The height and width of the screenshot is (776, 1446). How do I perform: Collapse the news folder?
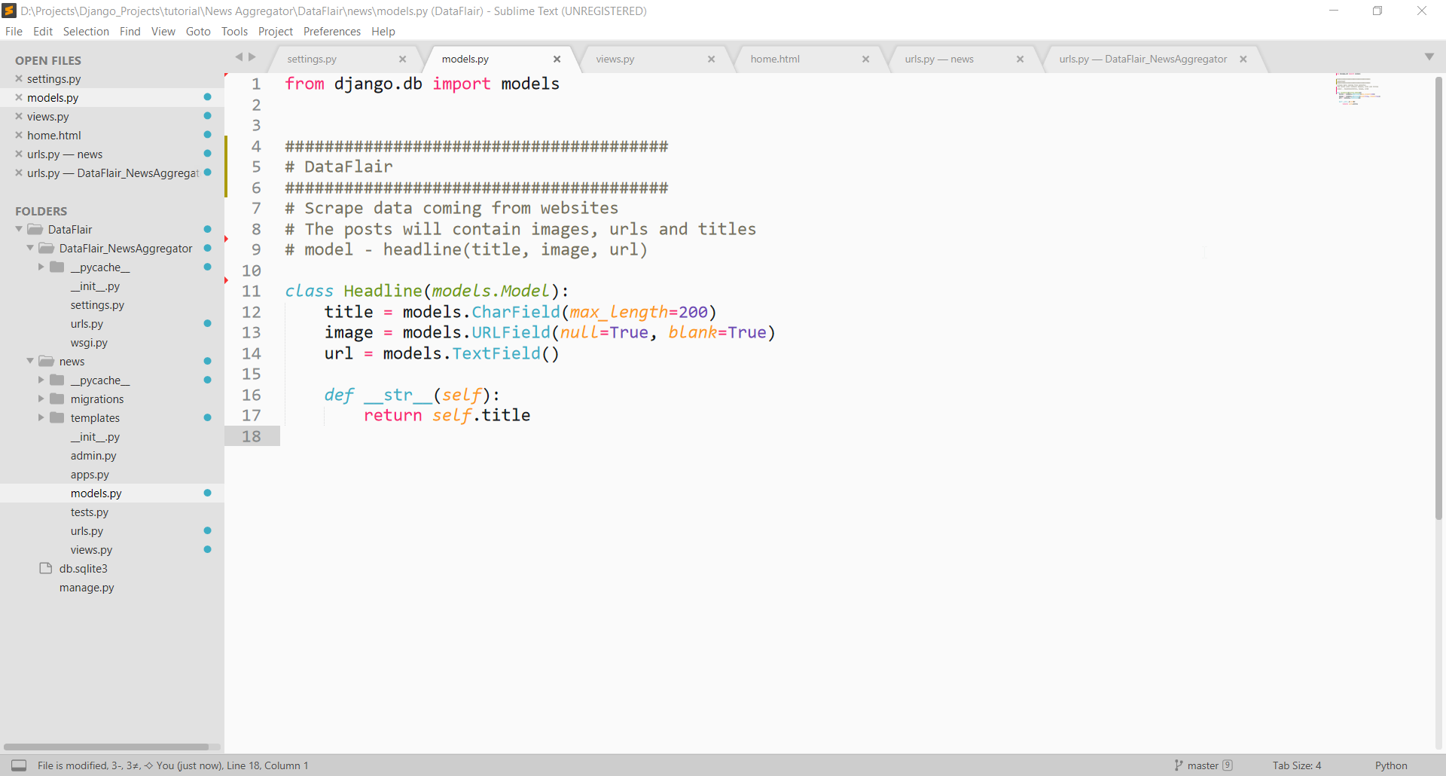(30, 362)
